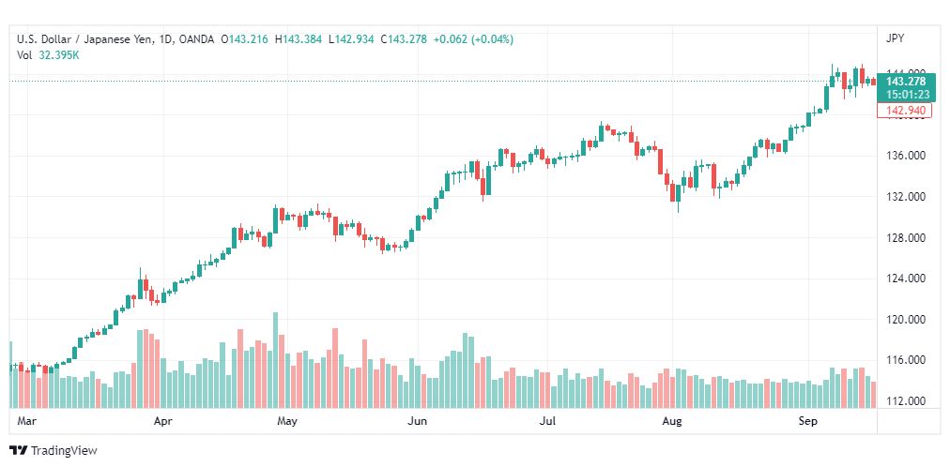
Task: Click the TradingView wordmark link
Action: pyautogui.click(x=64, y=451)
